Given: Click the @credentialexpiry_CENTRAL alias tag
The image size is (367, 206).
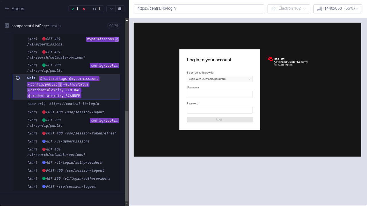Looking at the screenshot, I should pos(54,90).
